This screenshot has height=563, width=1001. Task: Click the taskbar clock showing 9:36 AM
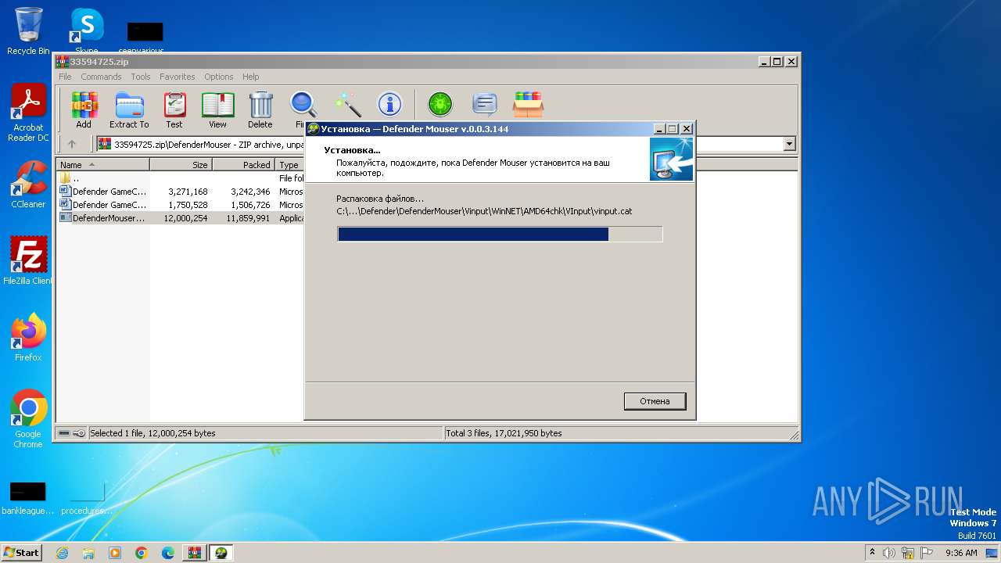961,553
